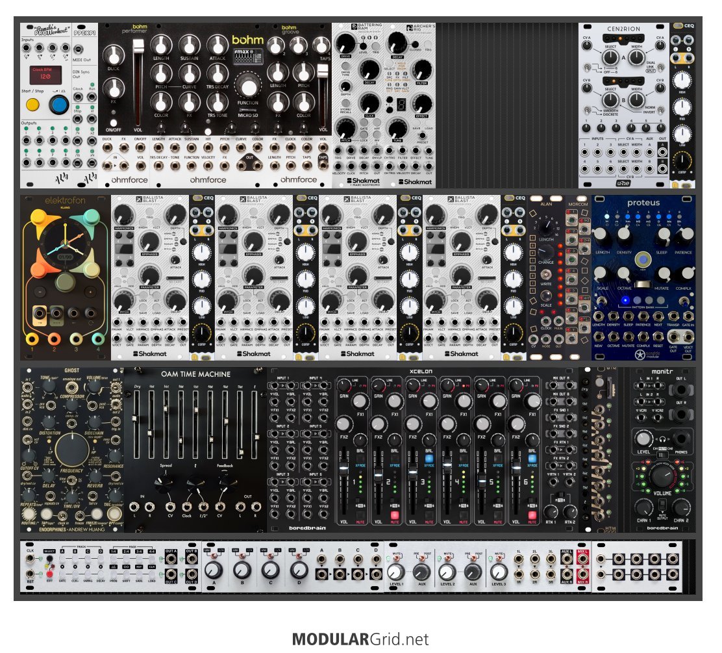
Task: Click the channel A SELECT knob on CEN2RION
Action: pyautogui.click(x=610, y=57)
